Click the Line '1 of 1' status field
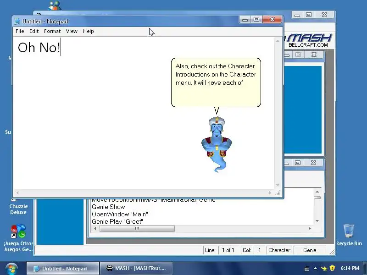The height and width of the screenshot is (275, 367). click(x=228, y=250)
